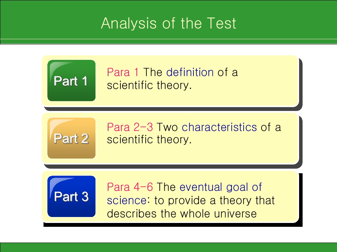Click the blue phrase 'eventual goal of'

[x=221, y=187]
